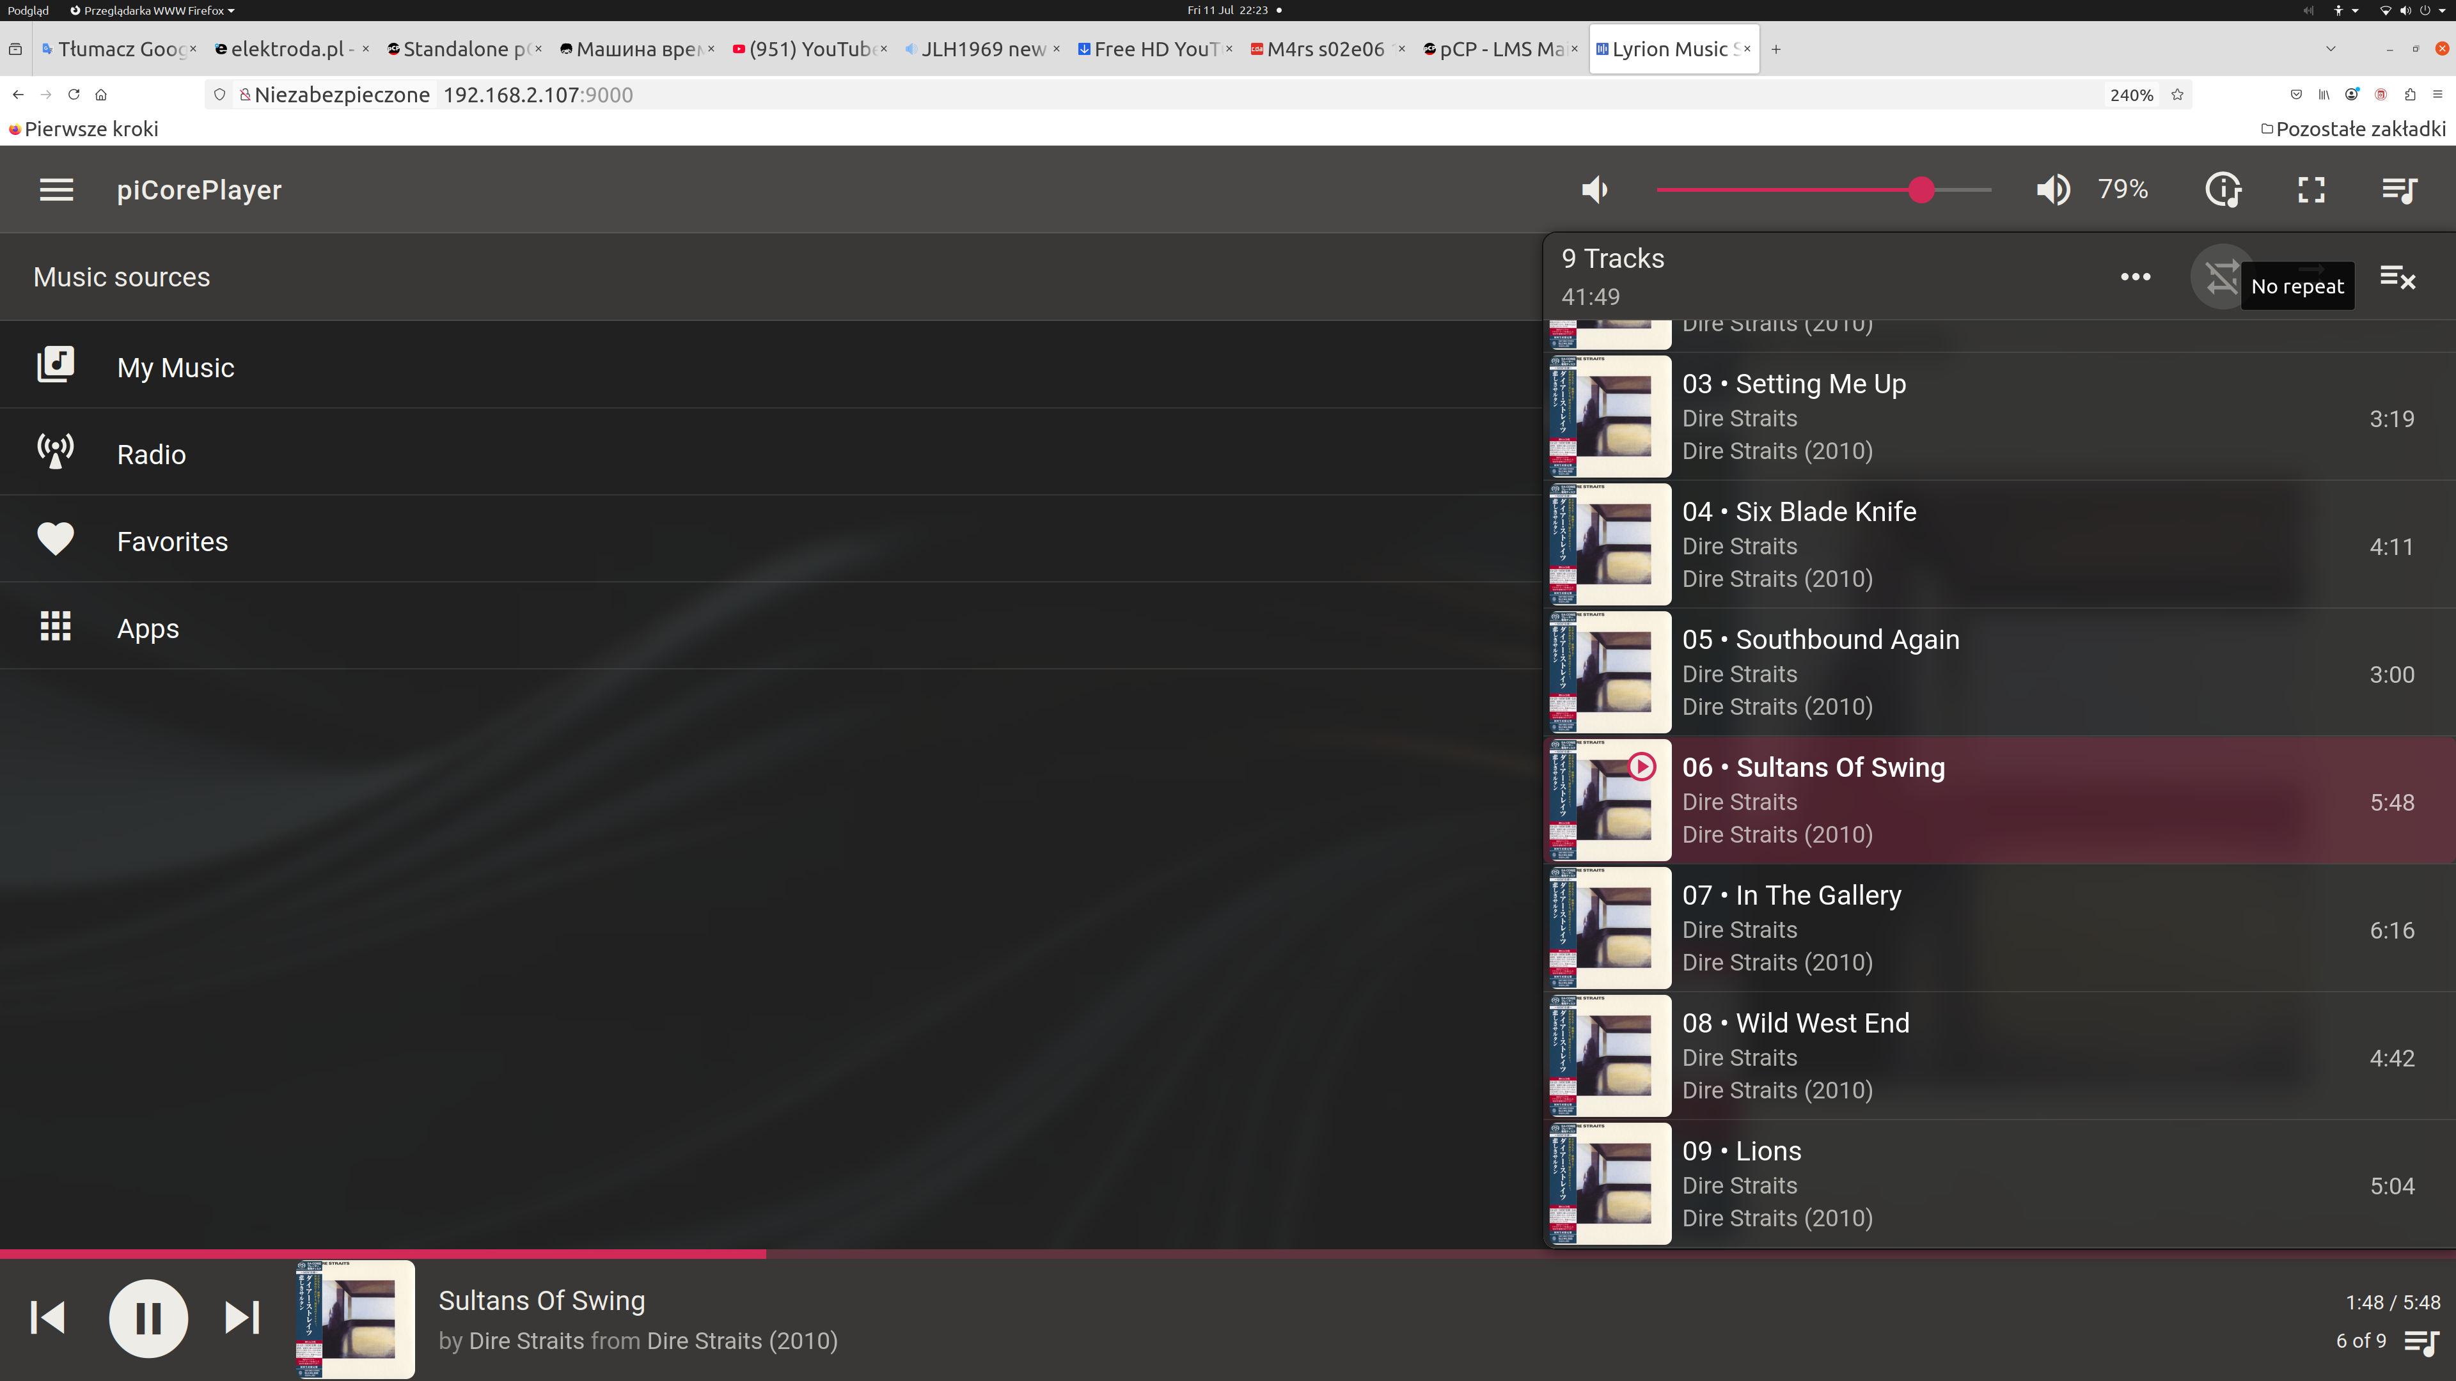The image size is (2456, 1381).
Task: Select track 06 Sultans Of Swing
Action: pos(1999,800)
